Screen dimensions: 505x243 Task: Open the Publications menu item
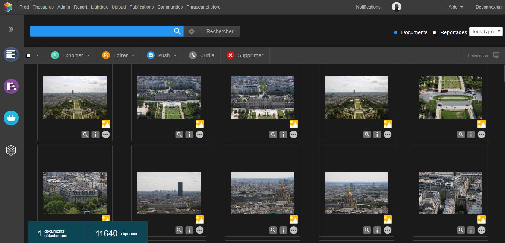point(142,7)
